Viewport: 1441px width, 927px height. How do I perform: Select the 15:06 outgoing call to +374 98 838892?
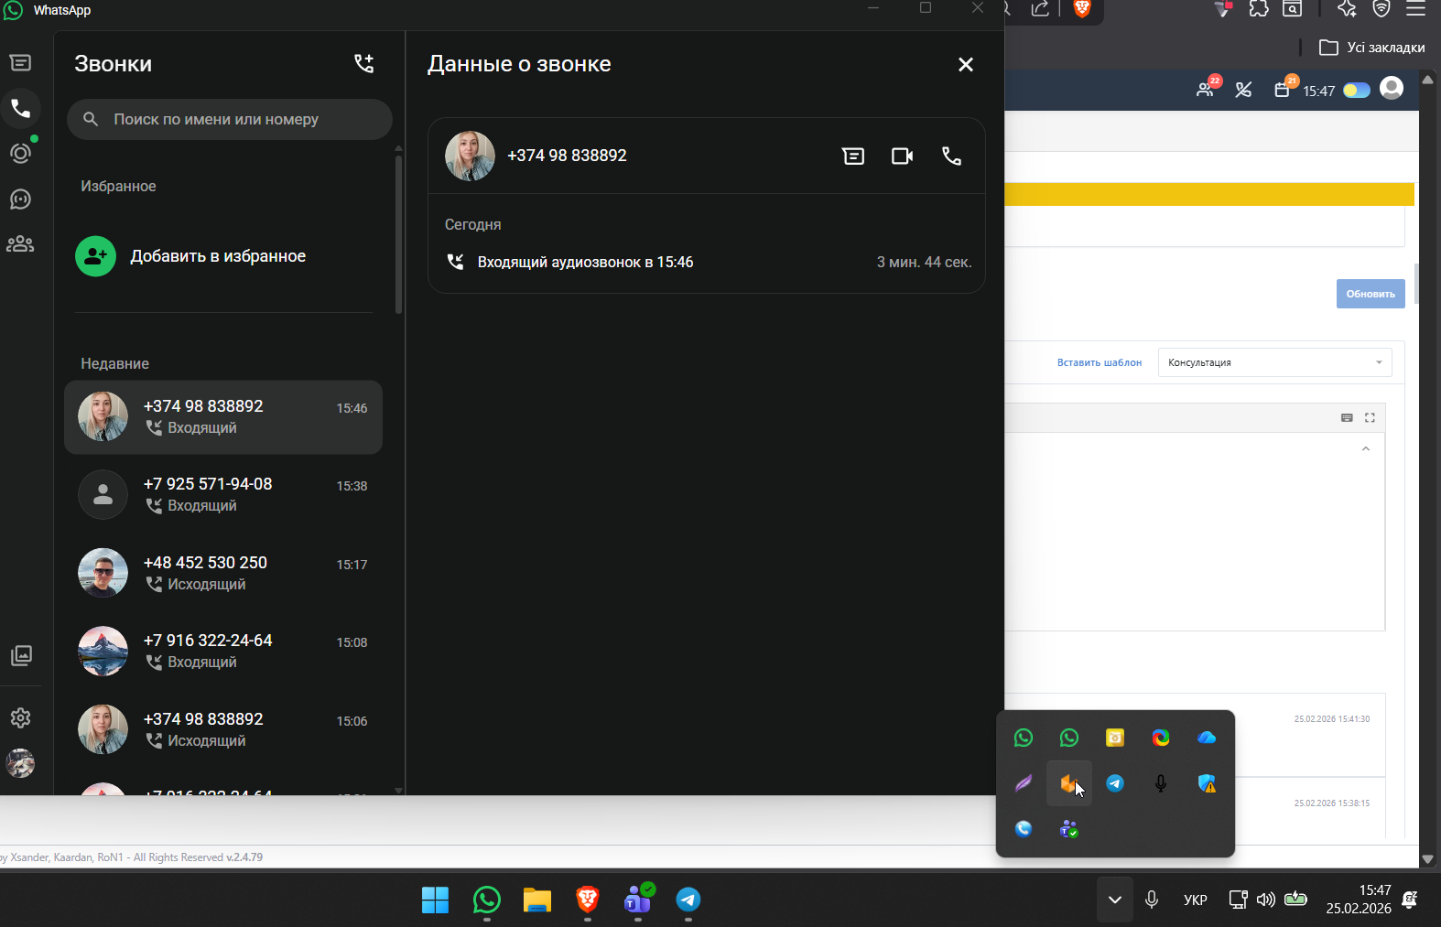point(223,729)
